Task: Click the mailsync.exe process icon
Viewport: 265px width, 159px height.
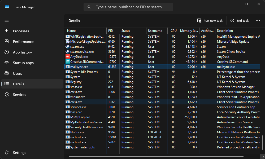Action: click(67, 67)
